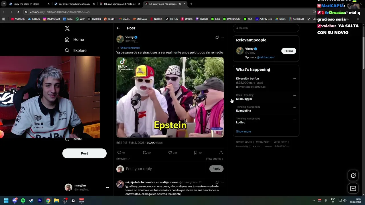The width and height of the screenshot is (365, 205).
Task: Click the reply icon with 18 replies
Action: point(119,153)
